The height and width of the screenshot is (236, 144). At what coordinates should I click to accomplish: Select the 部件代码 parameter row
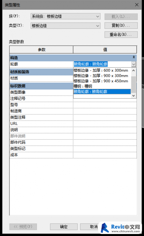click(x=41, y=142)
